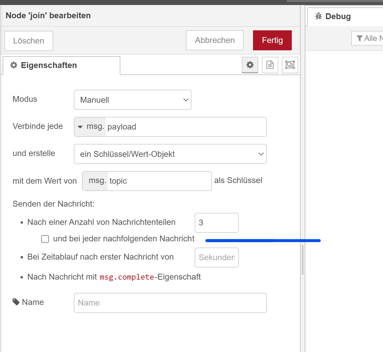
Task: Click the 'Modus' label
Action: [25, 99]
